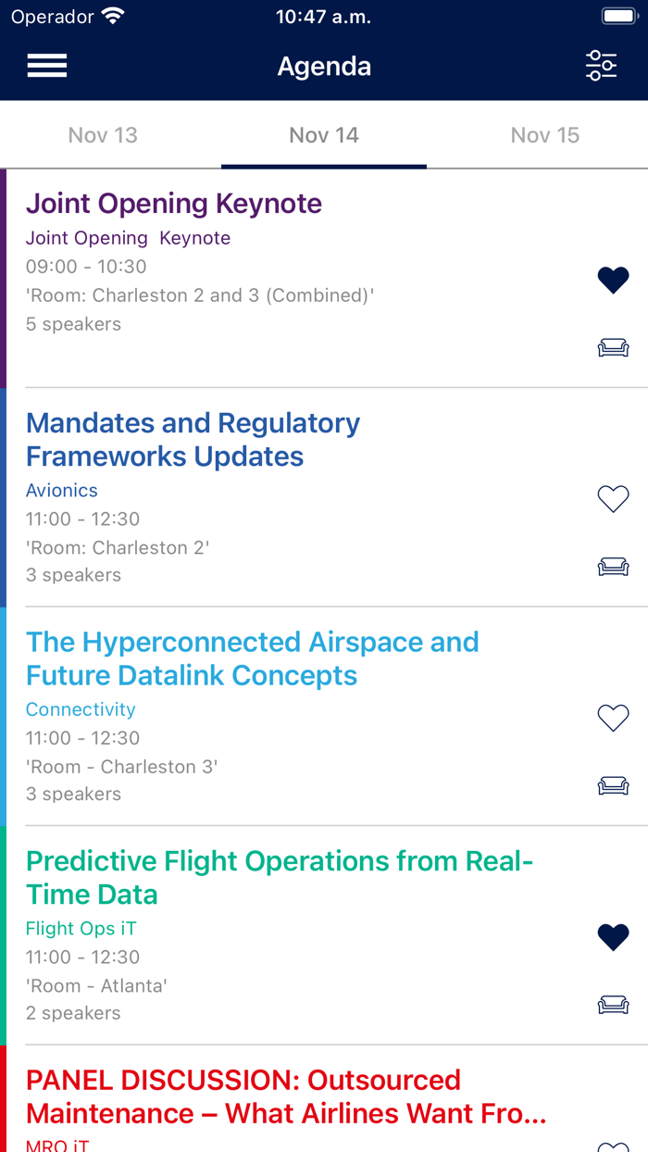Open the hamburger navigation menu
Screen dimensions: 648x1152
(46, 65)
